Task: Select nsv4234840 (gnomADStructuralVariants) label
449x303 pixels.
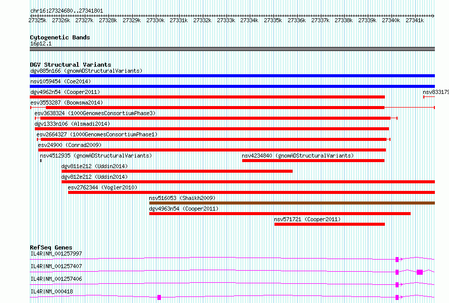Action: click(298, 156)
